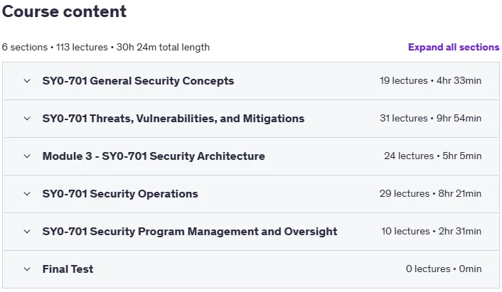Screen dimensions: 502x292
Task: Click chevron beside Security Operations
Action: (x=27, y=194)
